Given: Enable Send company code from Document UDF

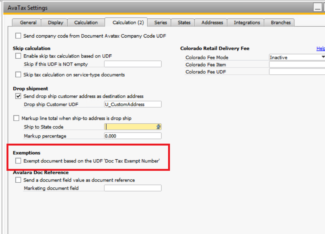Looking at the screenshot, I should [18, 36].
